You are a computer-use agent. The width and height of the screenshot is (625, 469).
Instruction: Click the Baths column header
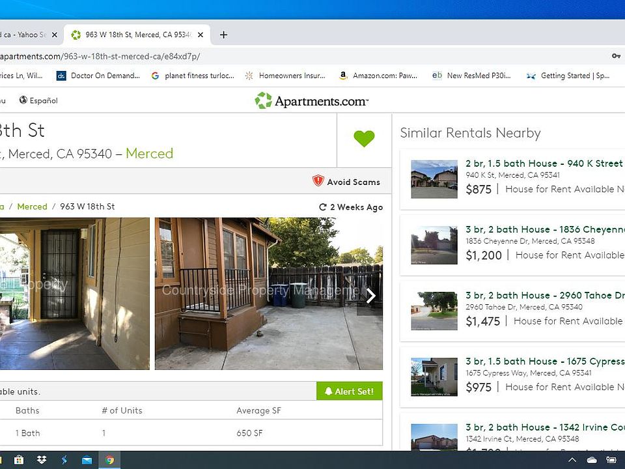[x=27, y=410]
